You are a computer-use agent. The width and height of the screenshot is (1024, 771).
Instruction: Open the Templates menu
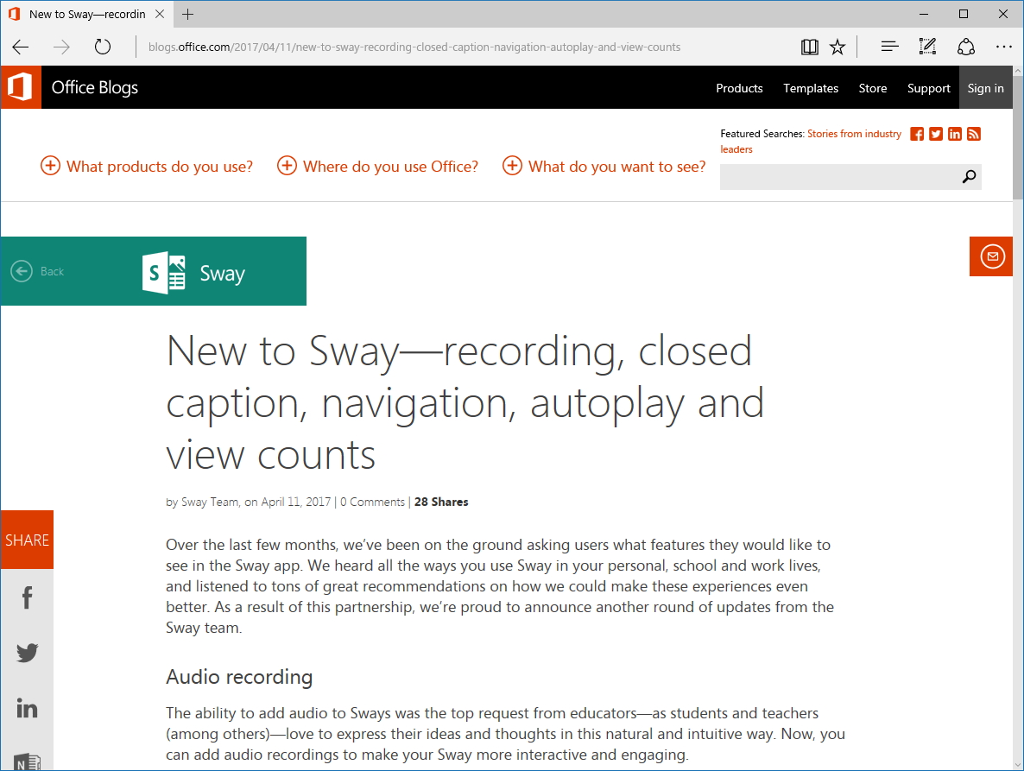pyautogui.click(x=811, y=88)
